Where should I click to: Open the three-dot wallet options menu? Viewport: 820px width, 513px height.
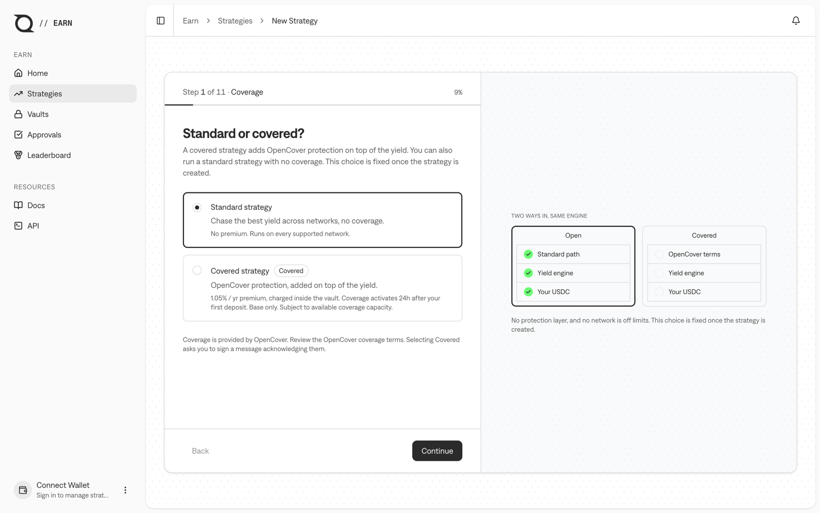tap(125, 490)
